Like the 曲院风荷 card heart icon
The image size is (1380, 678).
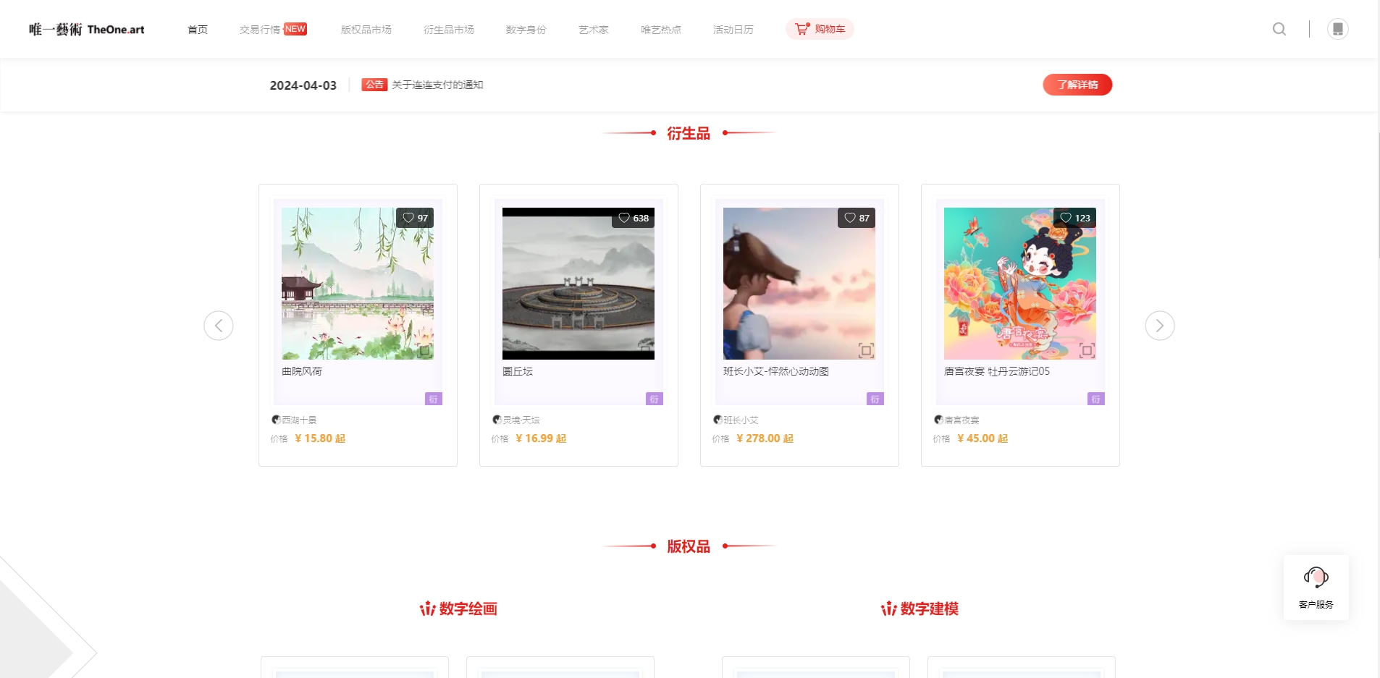click(408, 218)
